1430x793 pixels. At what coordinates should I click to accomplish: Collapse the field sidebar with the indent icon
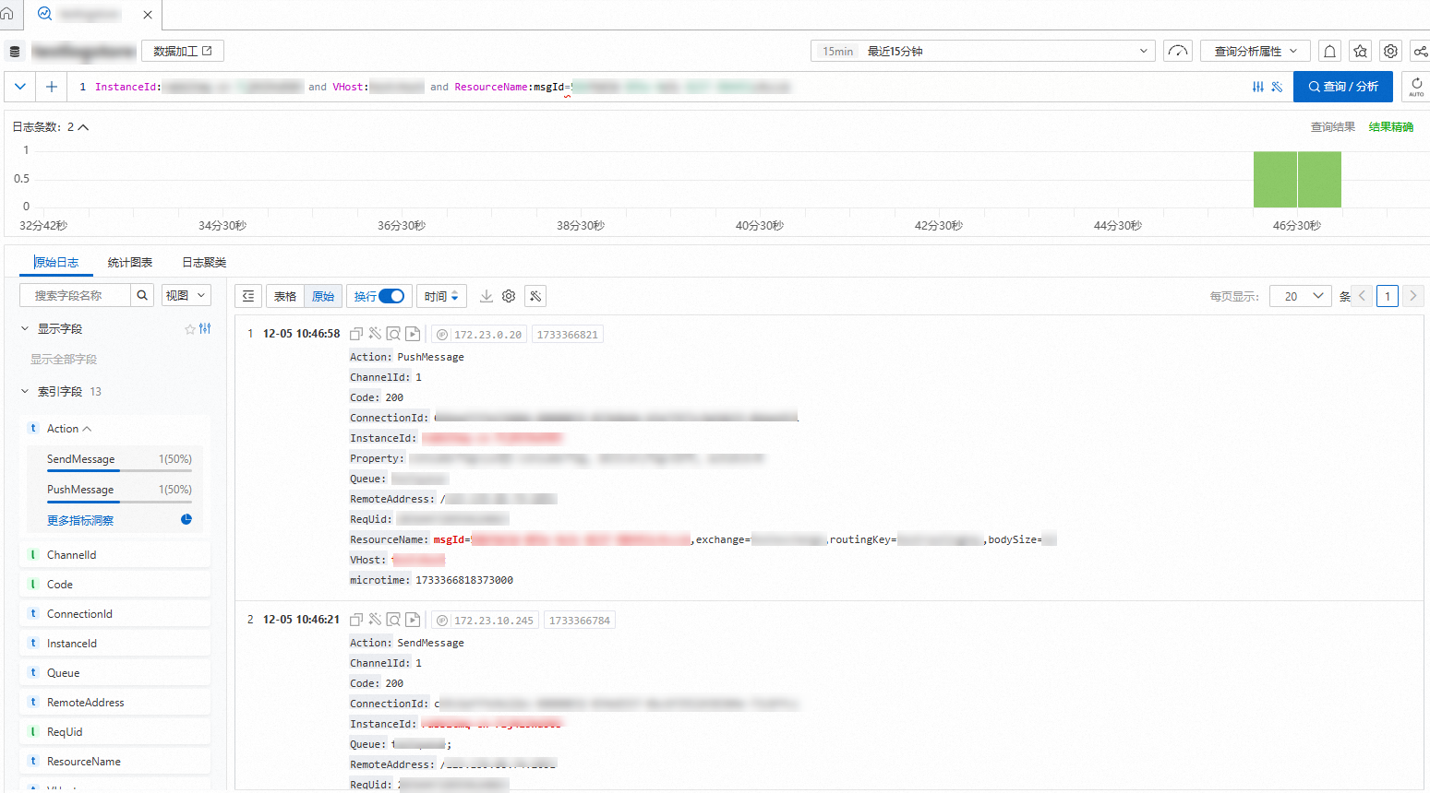[x=248, y=296]
